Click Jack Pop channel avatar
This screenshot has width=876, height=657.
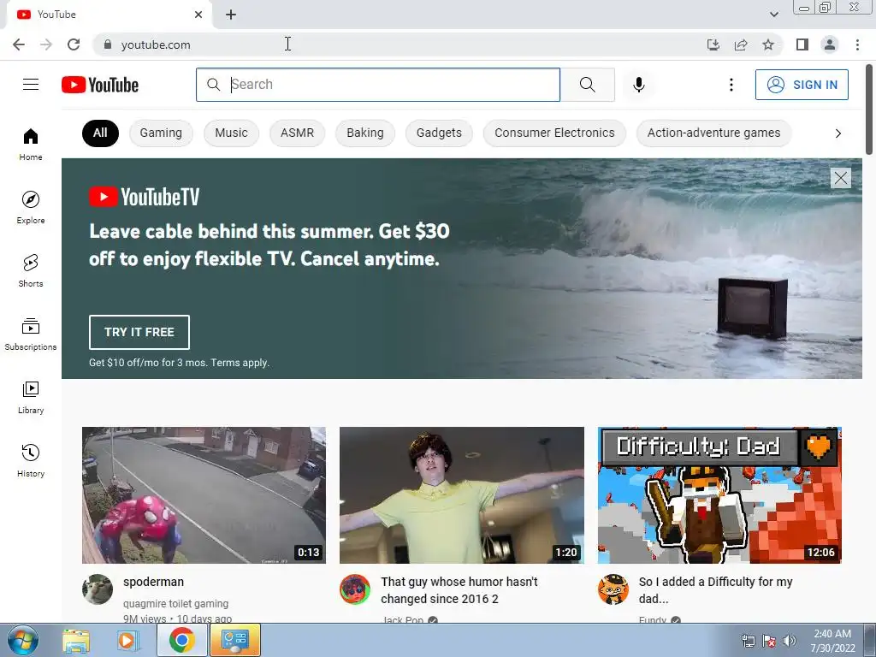[355, 589]
